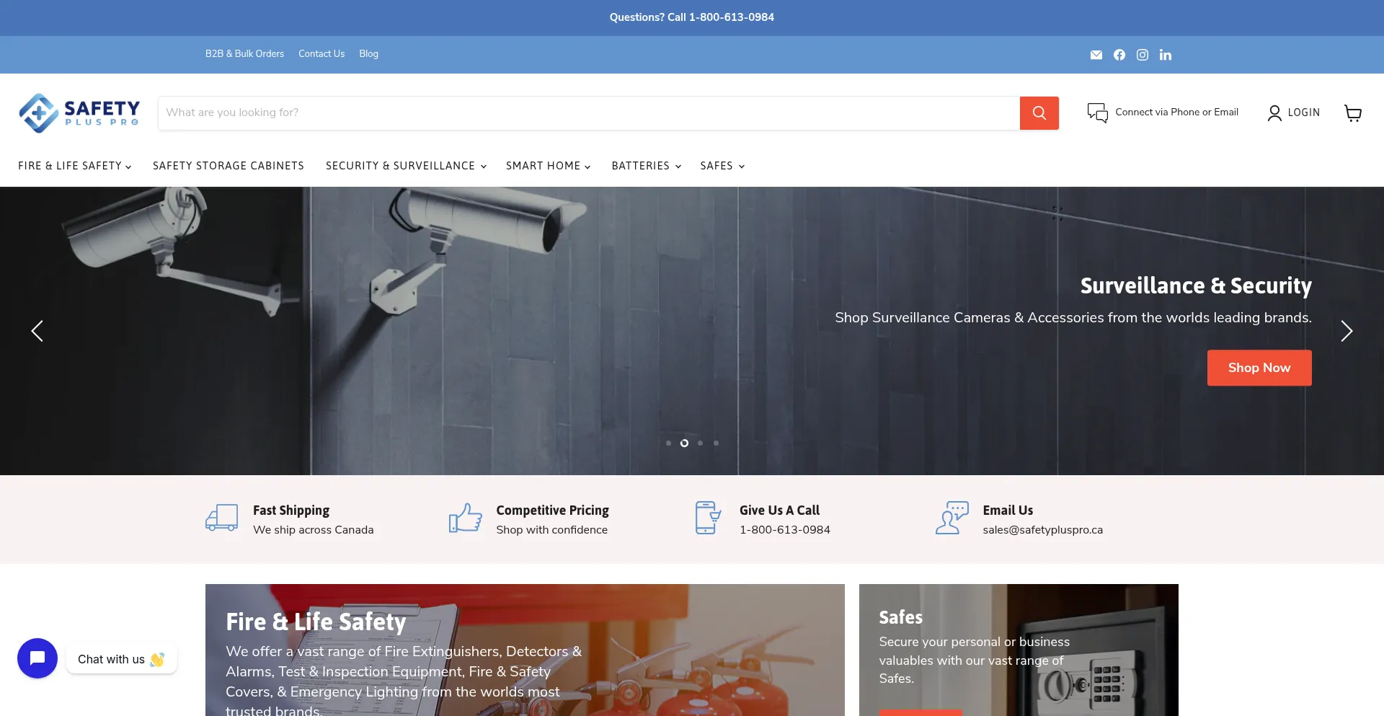
Task: Go to the previous slide arrow
Action: pos(37,331)
